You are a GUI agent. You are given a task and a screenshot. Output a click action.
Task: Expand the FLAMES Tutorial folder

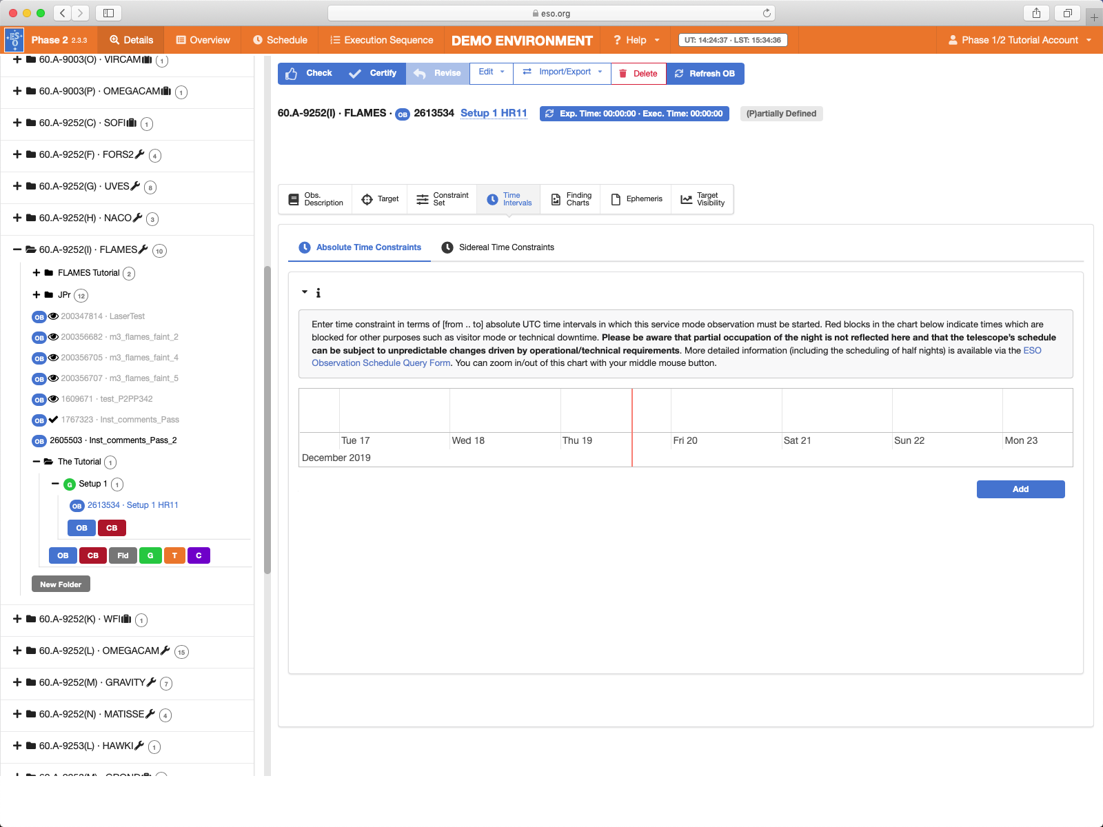[x=37, y=273]
